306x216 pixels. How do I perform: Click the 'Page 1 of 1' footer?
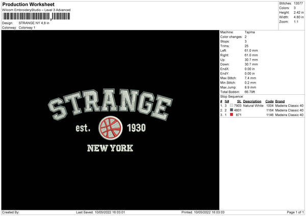click(295, 212)
